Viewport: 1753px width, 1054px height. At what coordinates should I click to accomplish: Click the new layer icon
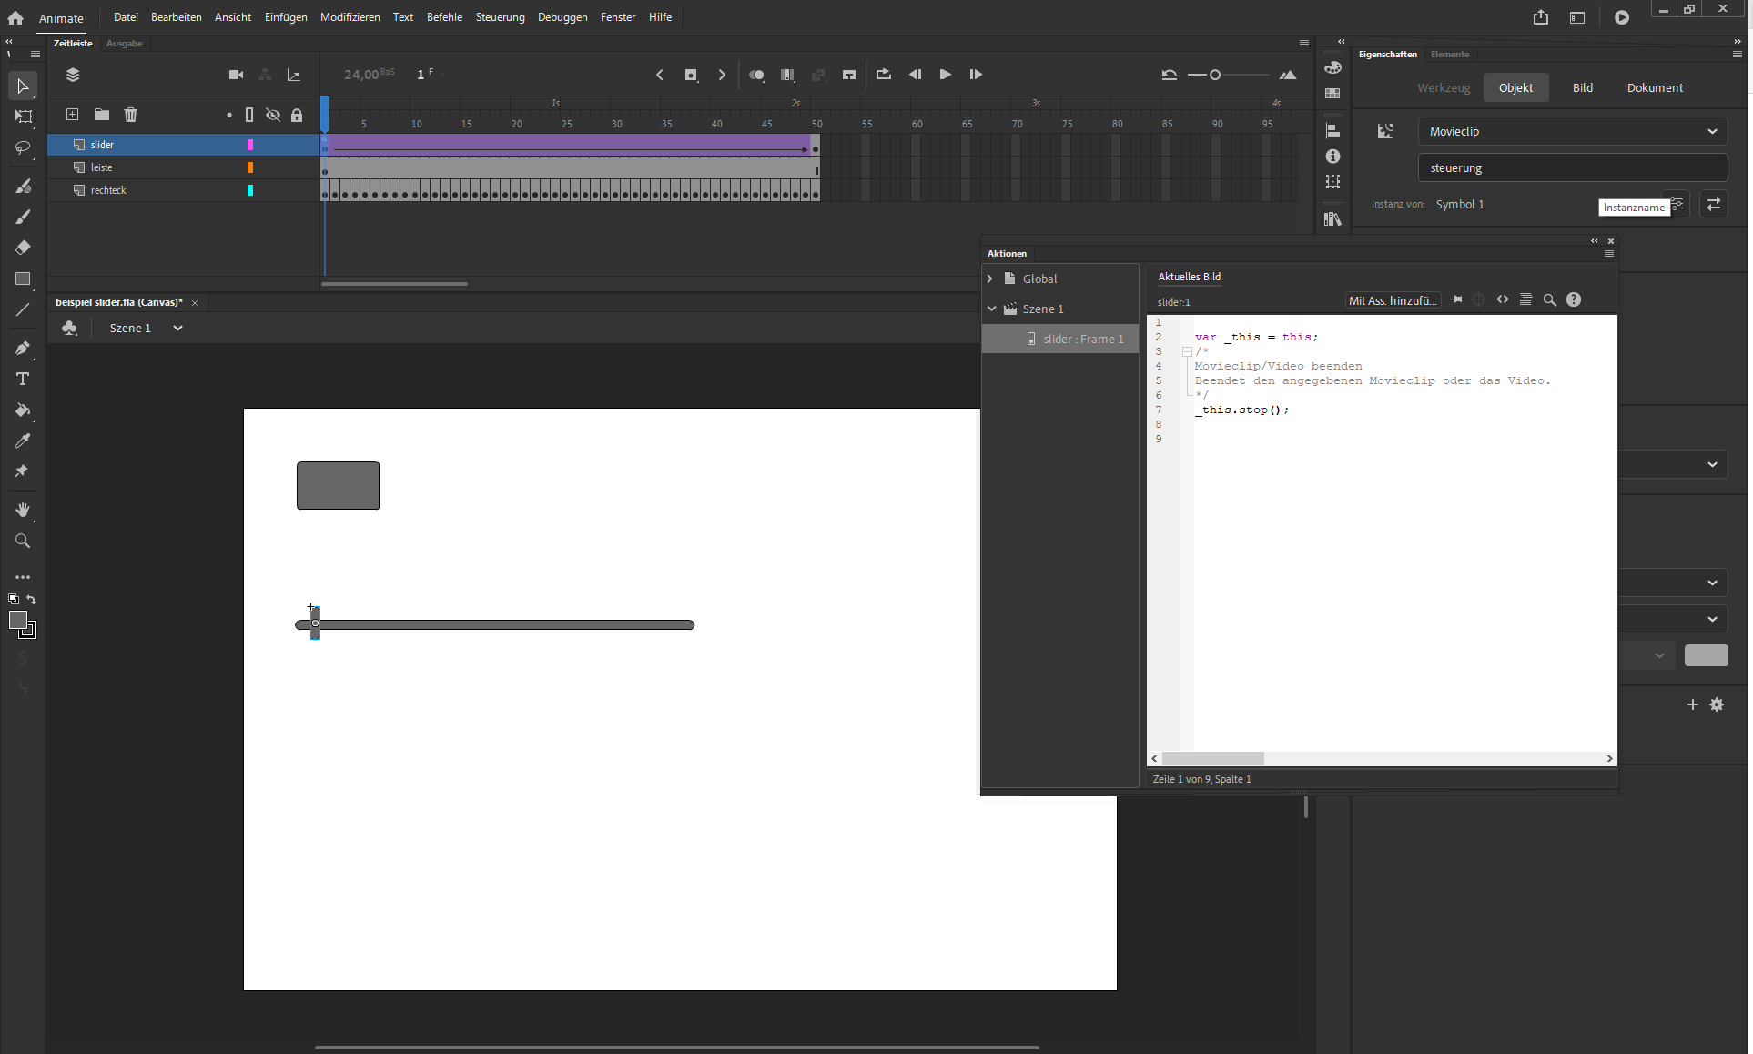pos(72,115)
